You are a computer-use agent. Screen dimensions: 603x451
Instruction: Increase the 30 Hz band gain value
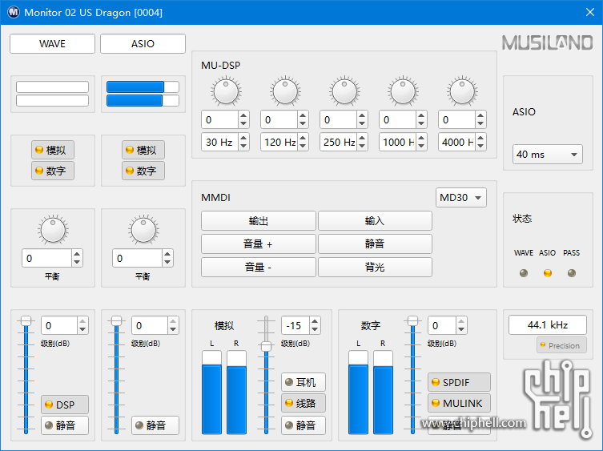point(243,115)
